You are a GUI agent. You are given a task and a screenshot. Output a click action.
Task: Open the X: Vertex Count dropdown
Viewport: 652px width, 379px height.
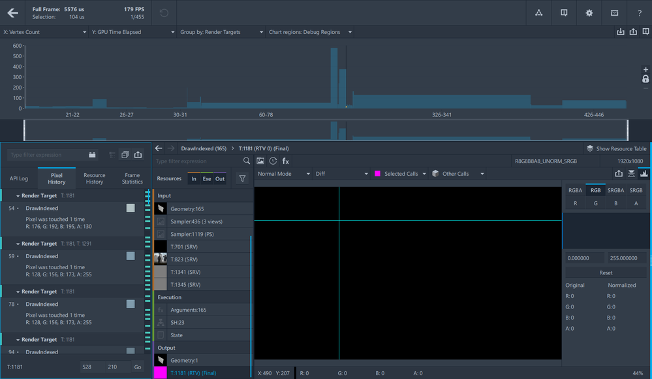[x=44, y=32]
